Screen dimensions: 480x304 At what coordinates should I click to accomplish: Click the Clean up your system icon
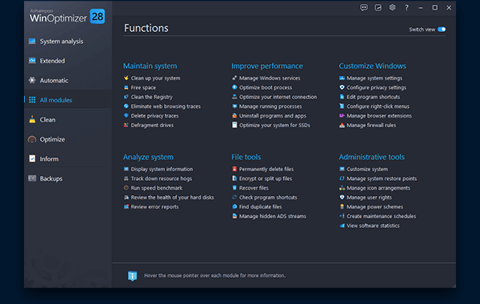click(126, 78)
